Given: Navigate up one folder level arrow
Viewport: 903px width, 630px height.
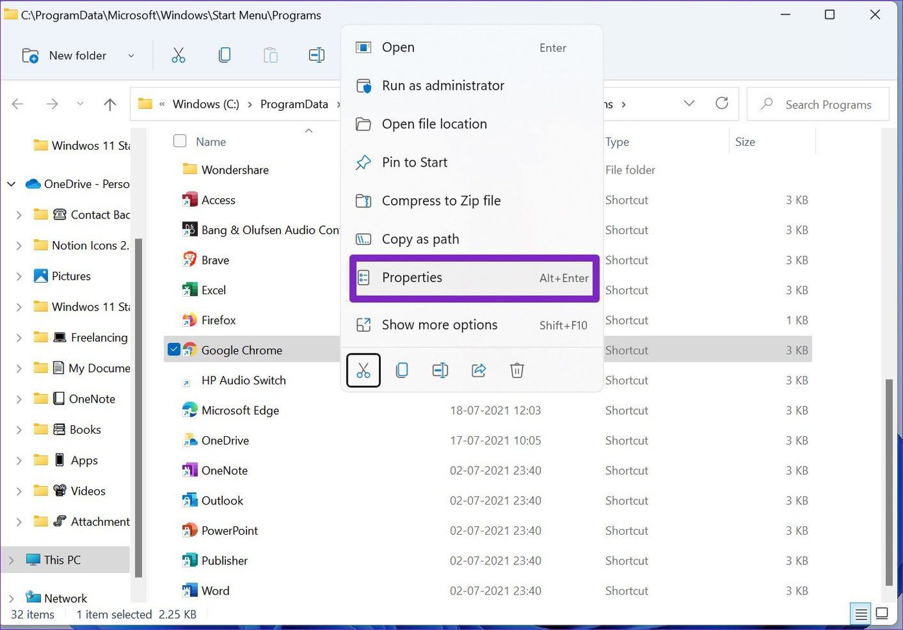Looking at the screenshot, I should [x=110, y=104].
